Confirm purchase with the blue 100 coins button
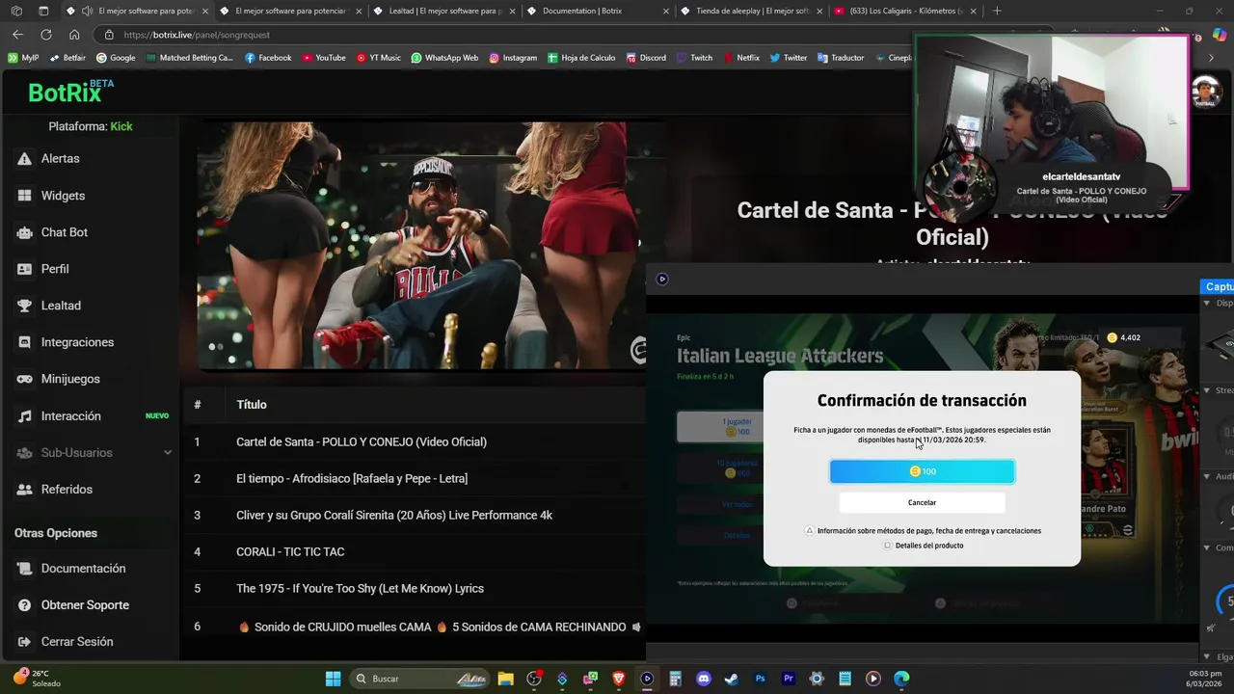This screenshot has width=1234, height=694. pyautogui.click(x=922, y=471)
